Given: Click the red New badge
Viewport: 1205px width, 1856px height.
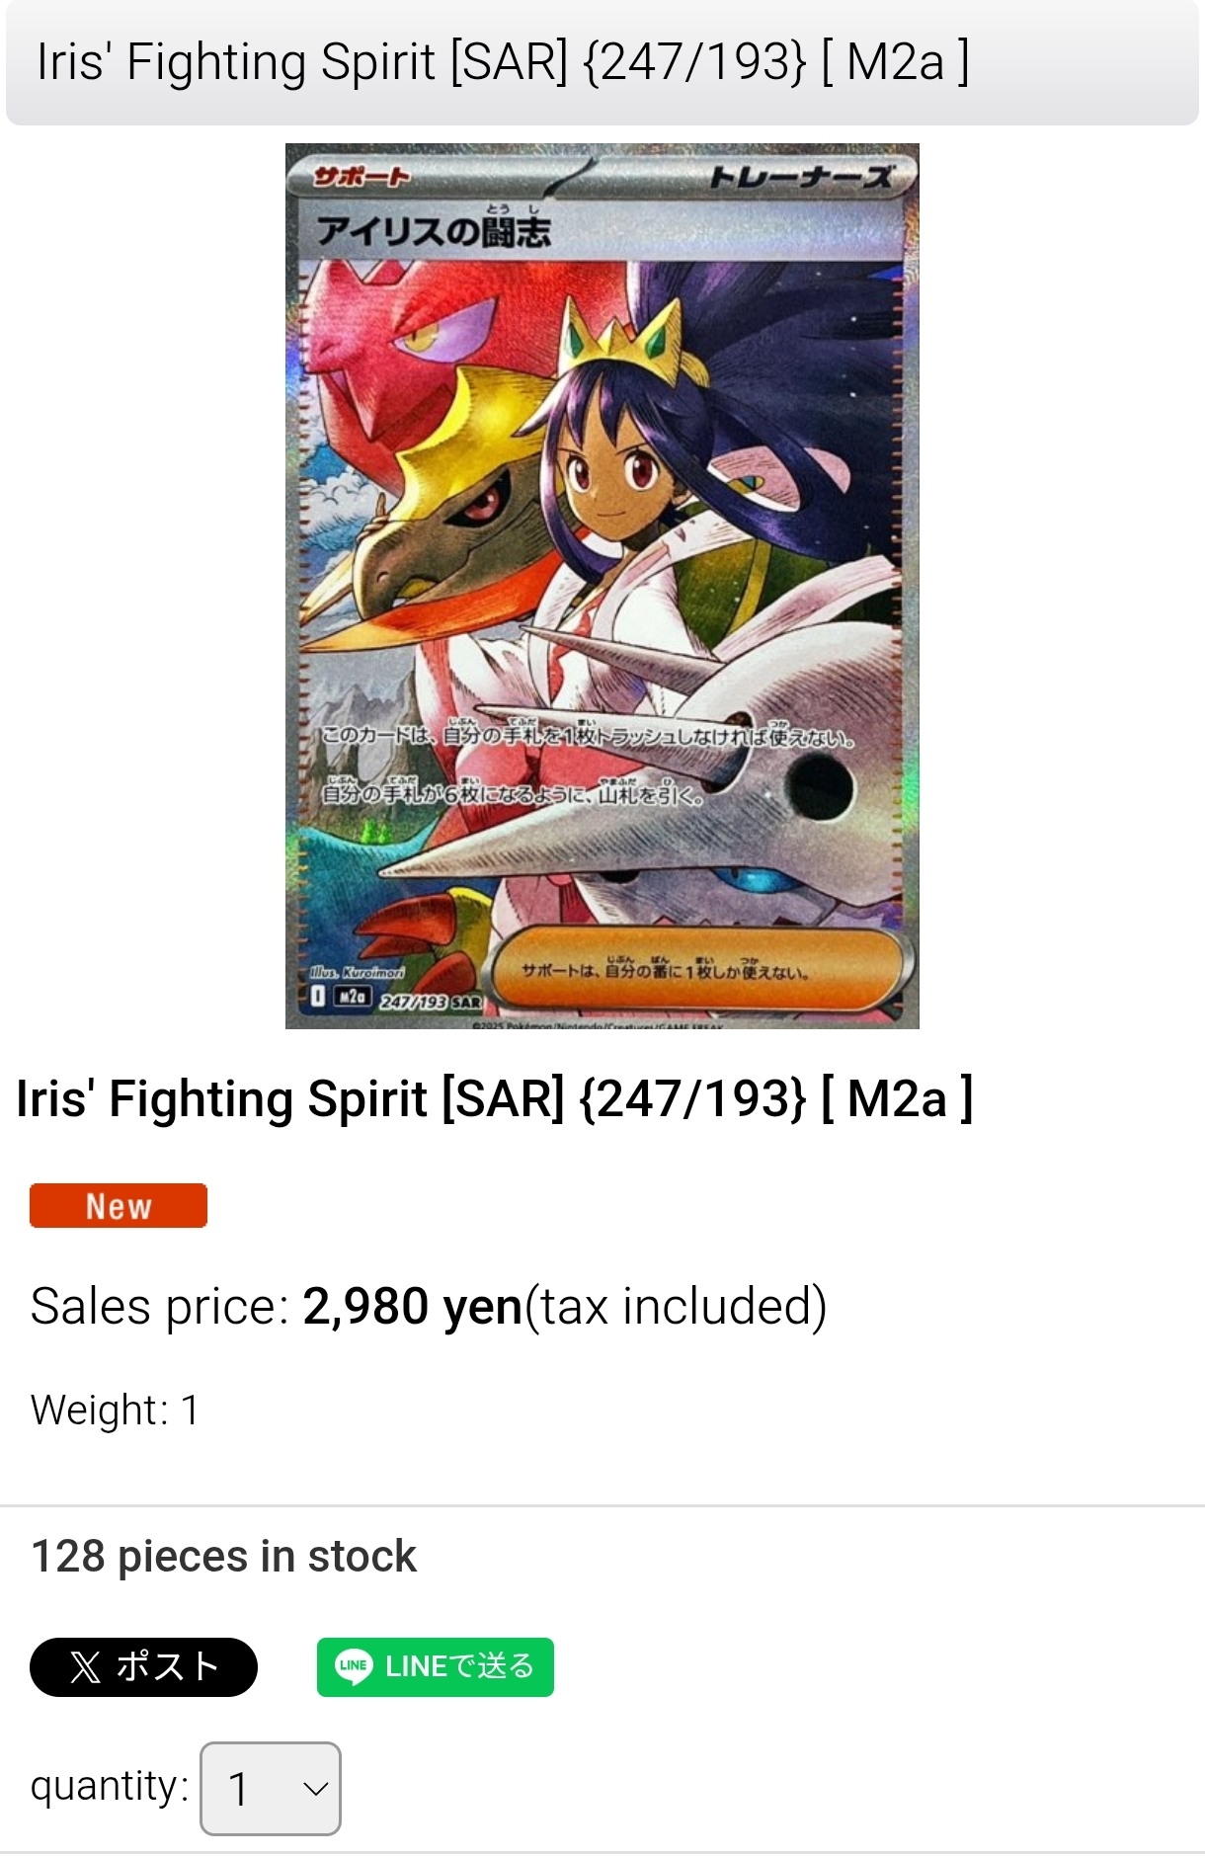Looking at the screenshot, I should (x=119, y=1205).
